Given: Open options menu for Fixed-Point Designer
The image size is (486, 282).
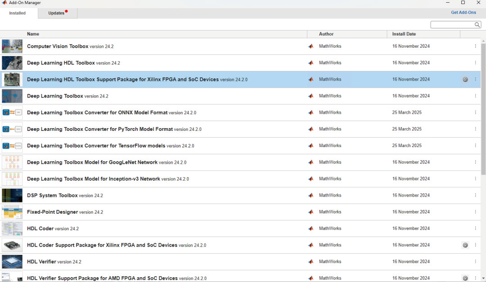Looking at the screenshot, I should coord(475,212).
